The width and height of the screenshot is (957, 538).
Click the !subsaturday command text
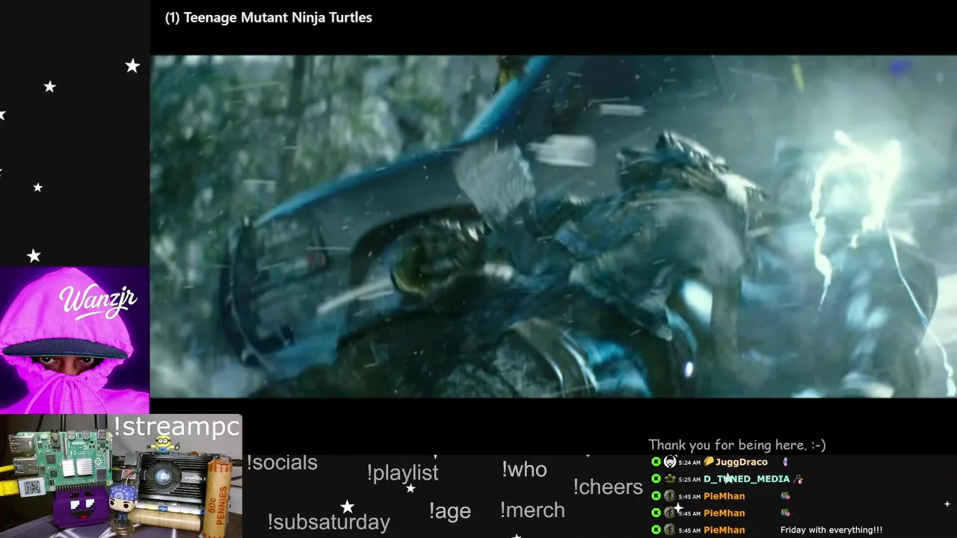(328, 522)
